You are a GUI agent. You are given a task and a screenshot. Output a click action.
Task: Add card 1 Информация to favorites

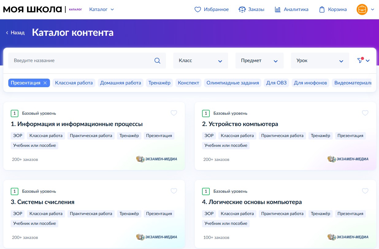(174, 113)
